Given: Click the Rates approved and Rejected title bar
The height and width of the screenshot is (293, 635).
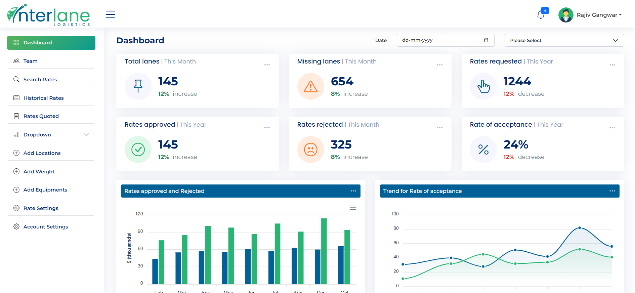Looking at the screenshot, I should pyautogui.click(x=241, y=191).
